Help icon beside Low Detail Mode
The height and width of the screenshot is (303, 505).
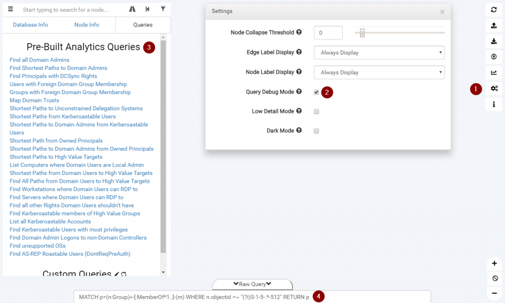299,111
